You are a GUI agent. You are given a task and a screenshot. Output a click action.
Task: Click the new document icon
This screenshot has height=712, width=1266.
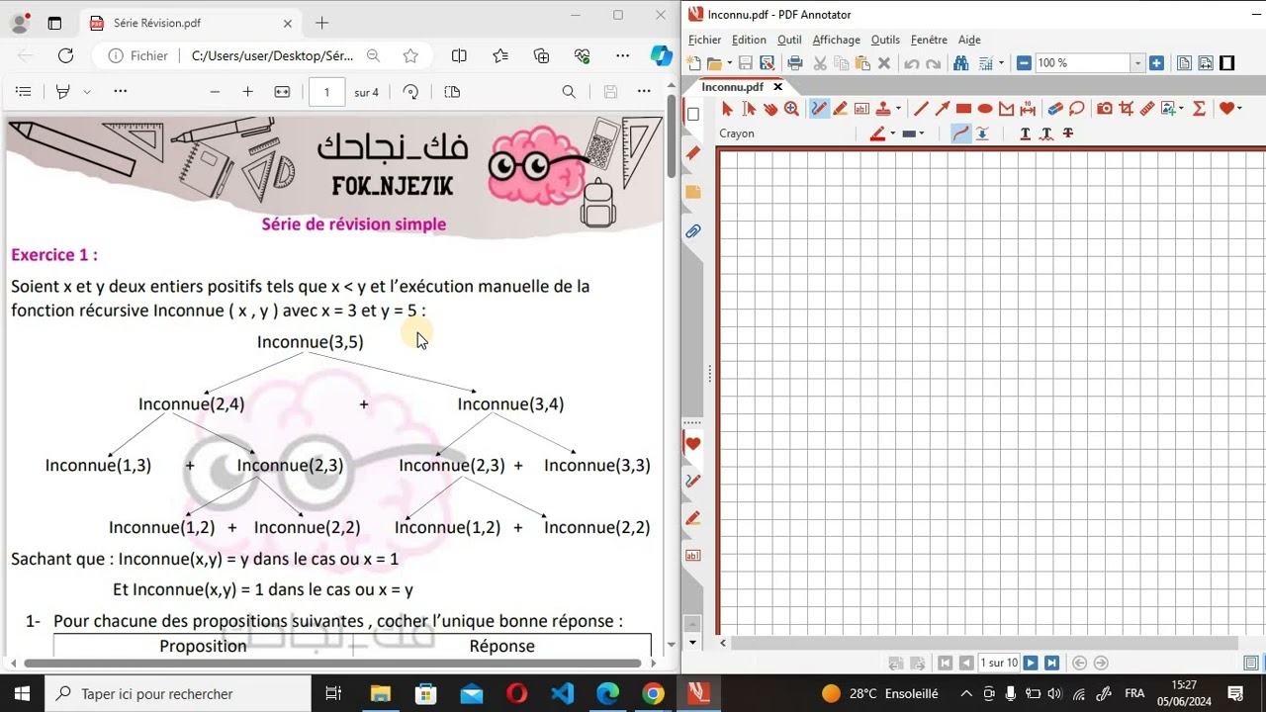coord(693,63)
